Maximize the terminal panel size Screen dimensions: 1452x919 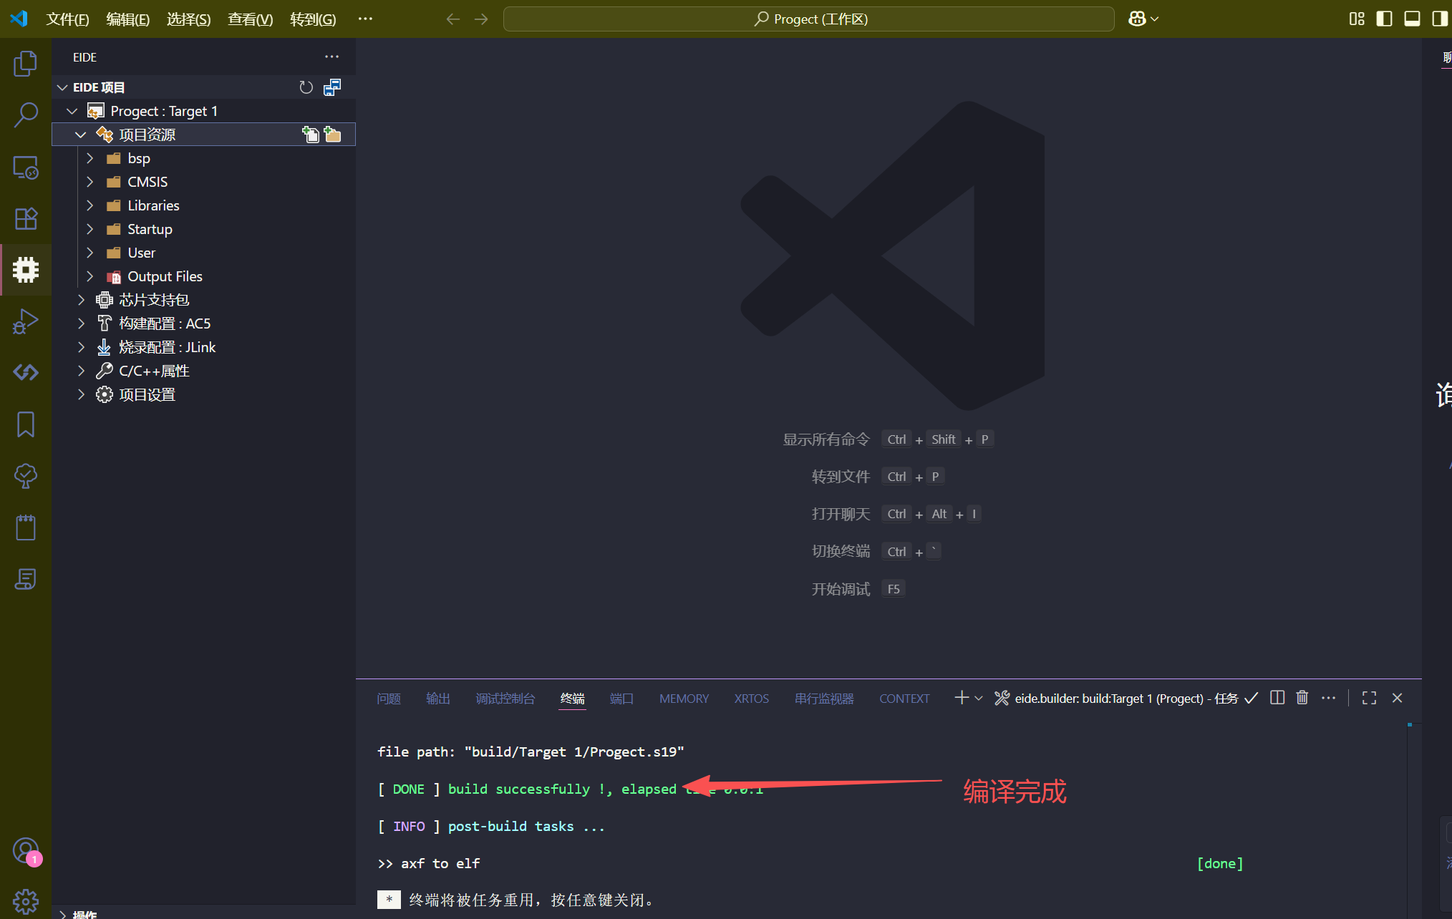(x=1369, y=698)
